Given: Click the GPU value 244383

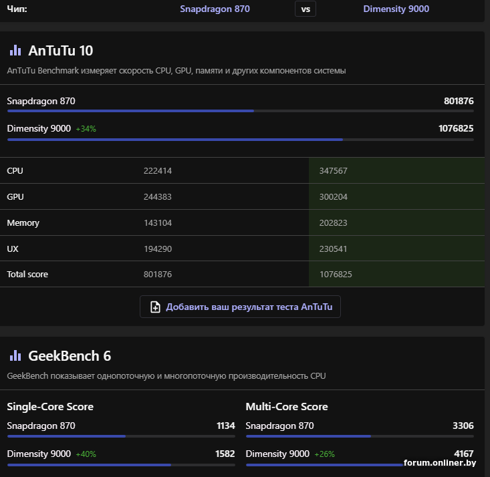Looking at the screenshot, I should (x=158, y=197).
